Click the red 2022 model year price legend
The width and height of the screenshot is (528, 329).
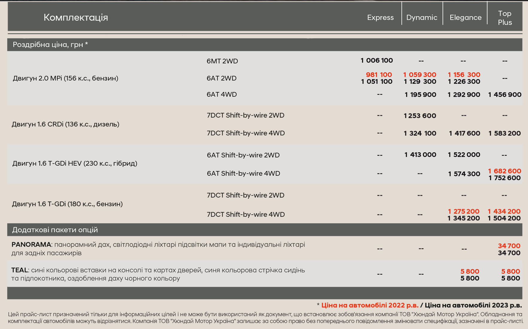(x=370, y=305)
